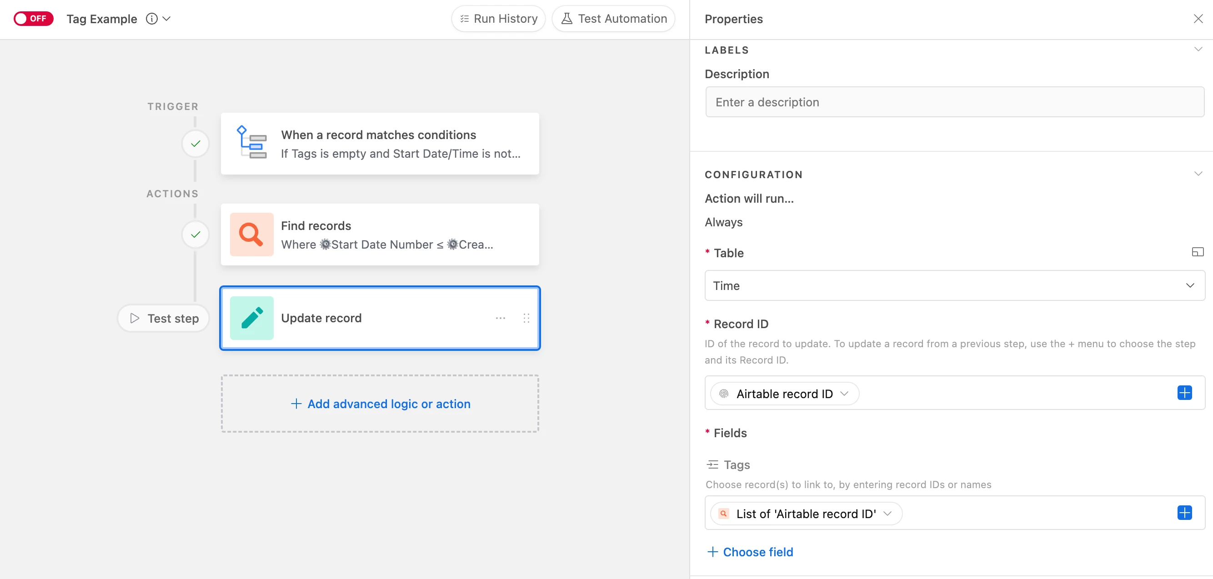Click the Find records magnifier icon

pyautogui.click(x=251, y=235)
